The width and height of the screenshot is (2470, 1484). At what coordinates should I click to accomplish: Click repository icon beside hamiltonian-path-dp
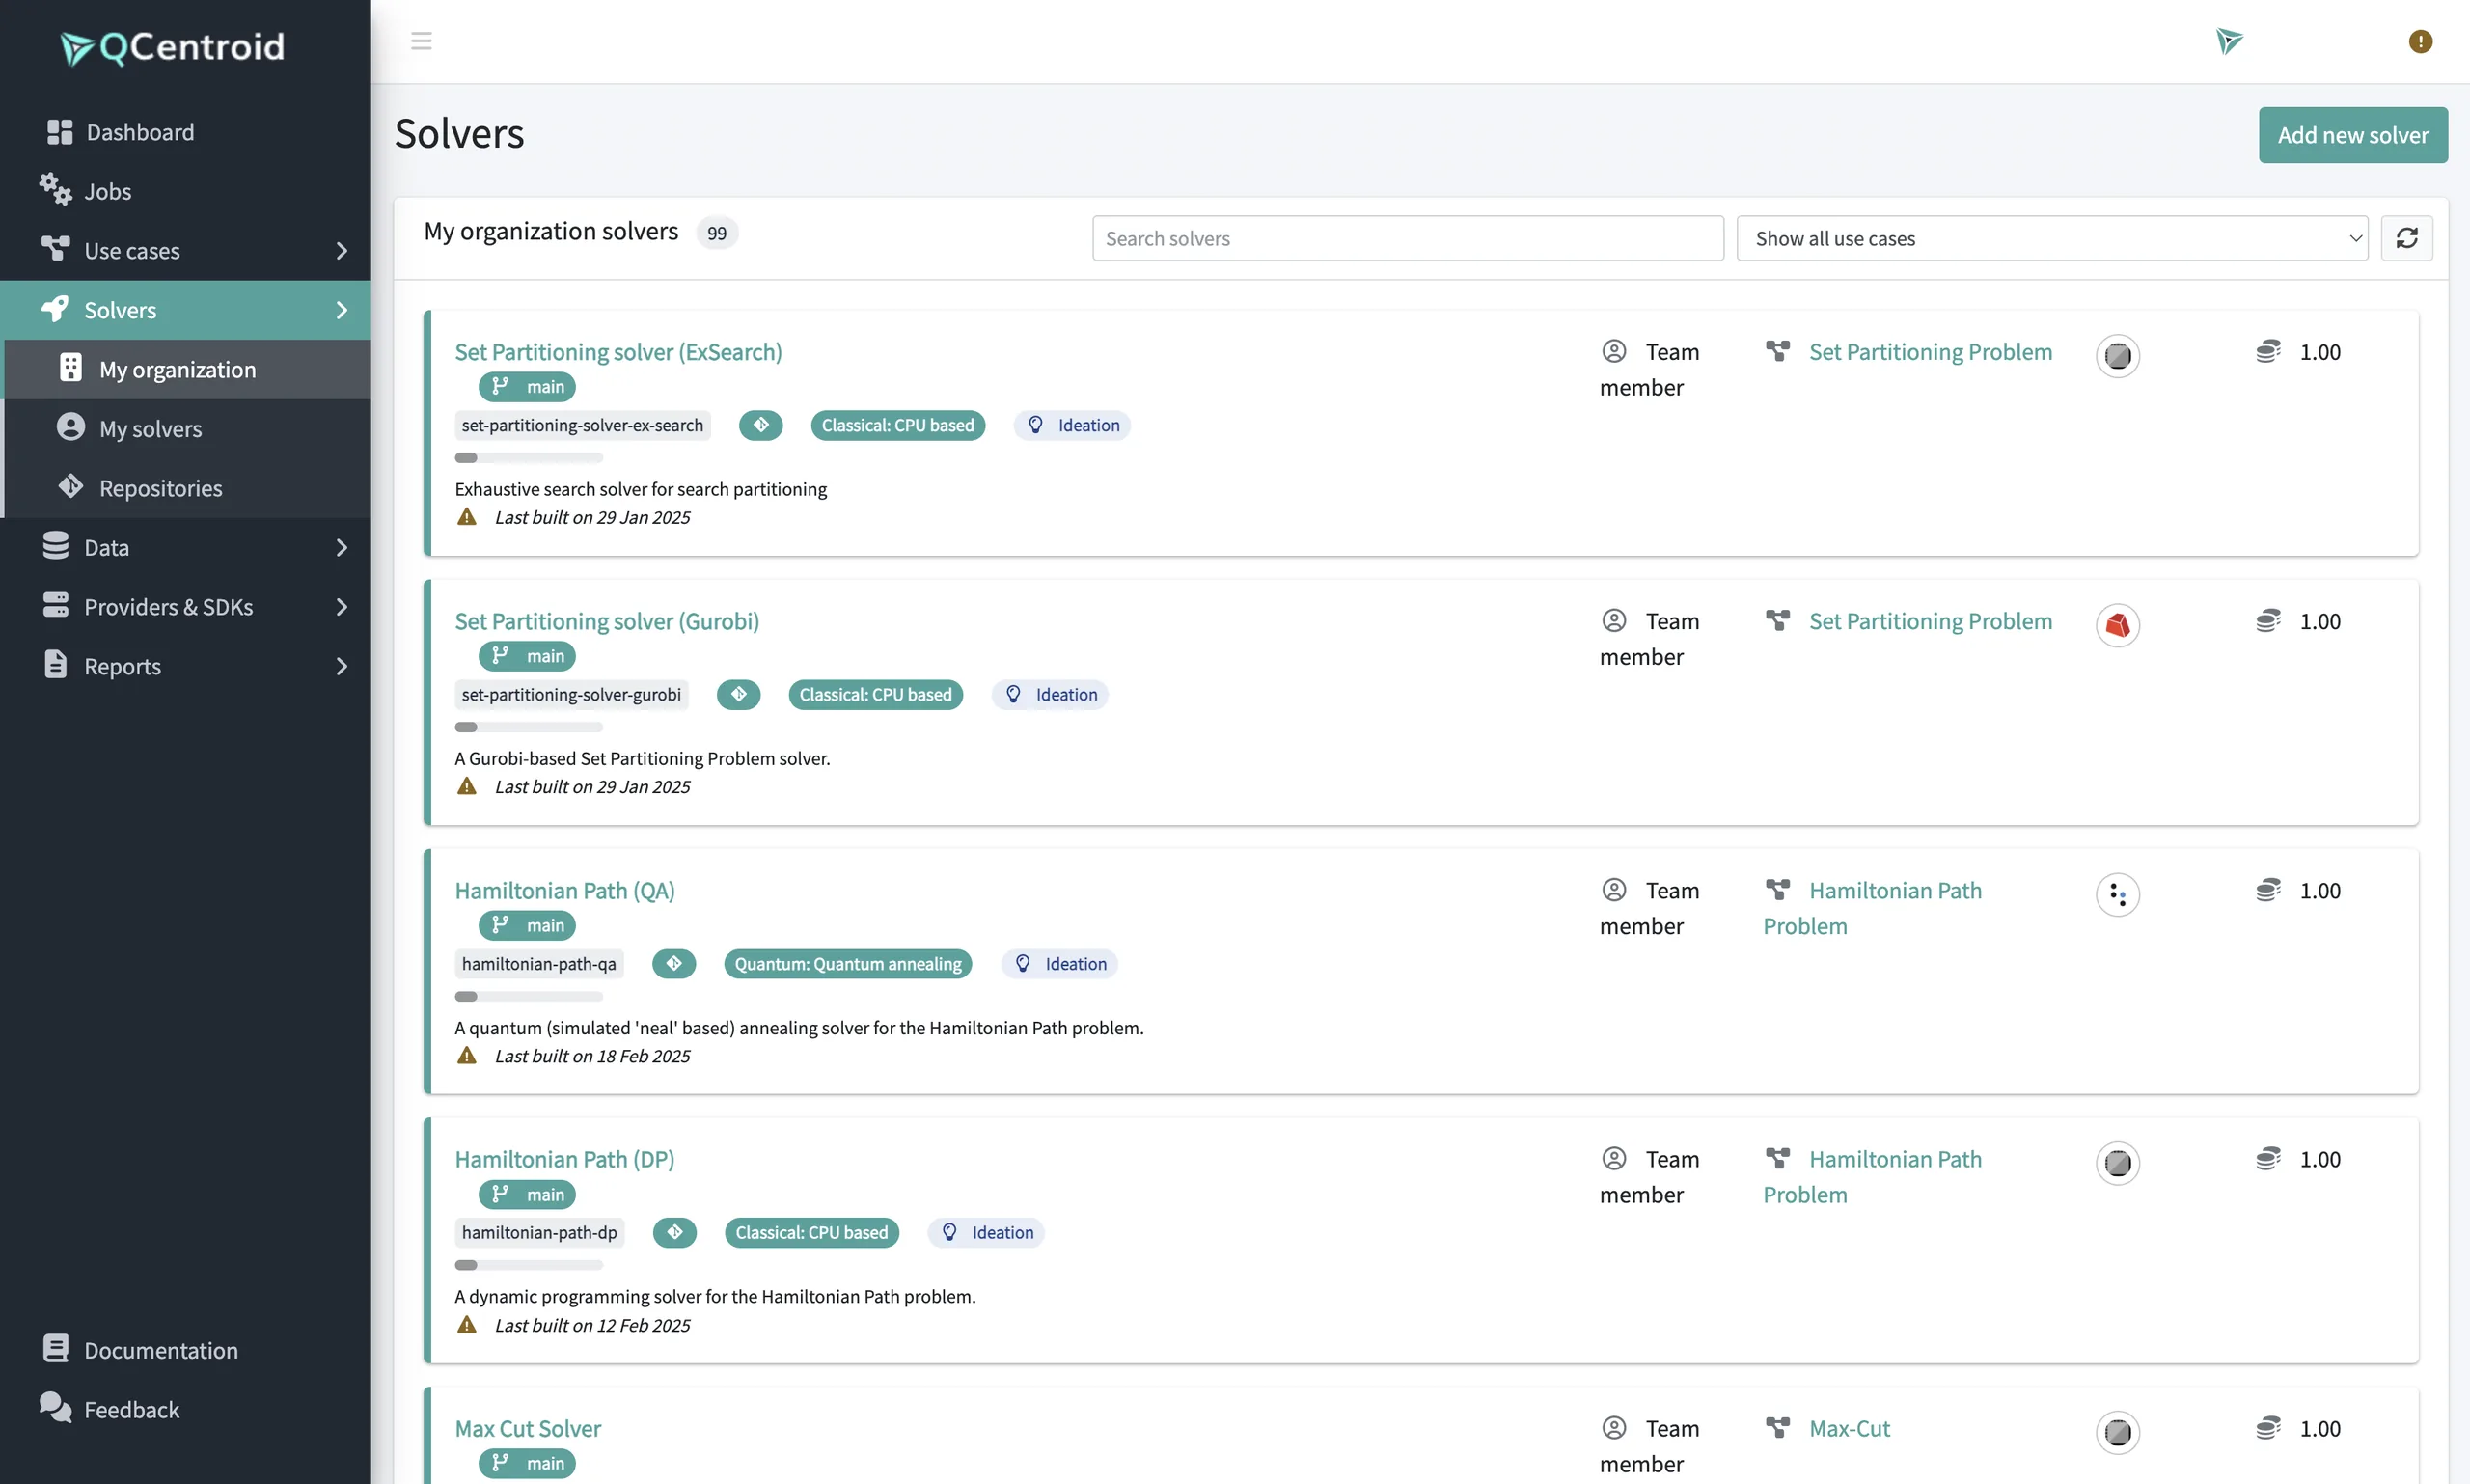(675, 1232)
